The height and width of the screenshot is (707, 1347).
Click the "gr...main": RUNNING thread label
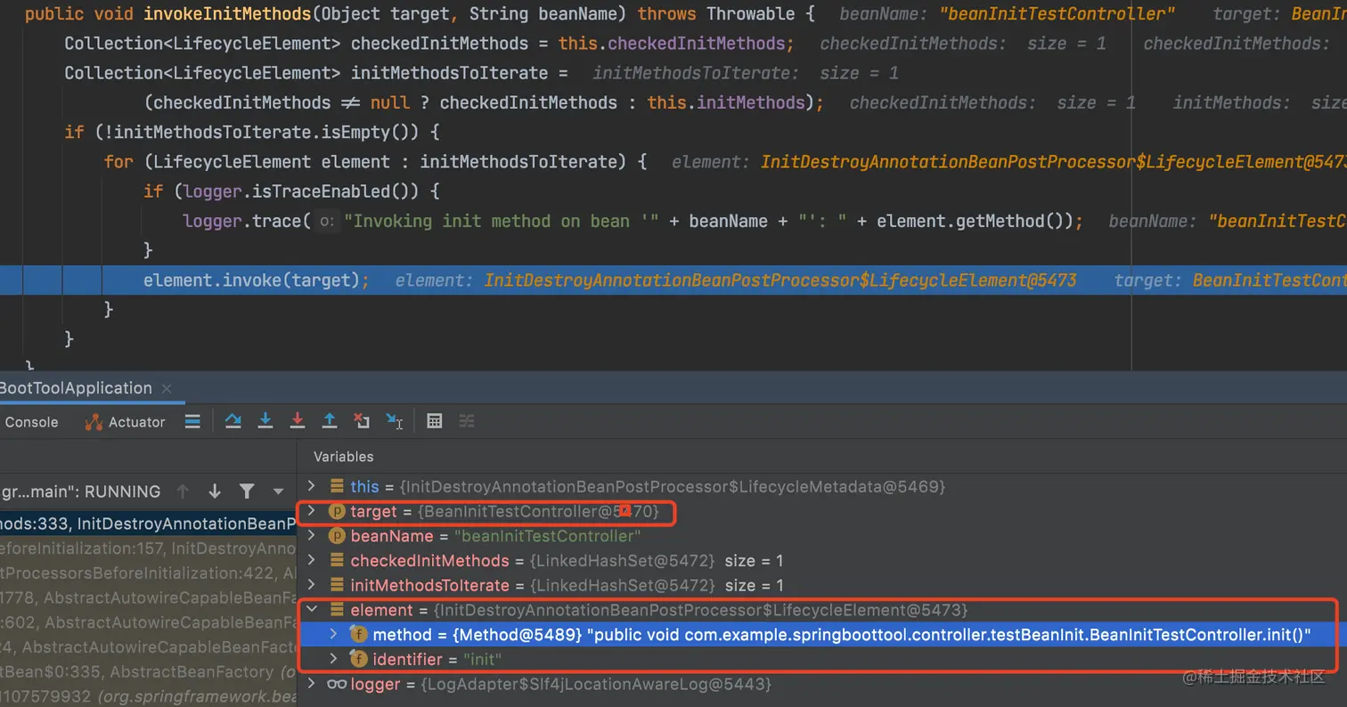pyautogui.click(x=81, y=491)
